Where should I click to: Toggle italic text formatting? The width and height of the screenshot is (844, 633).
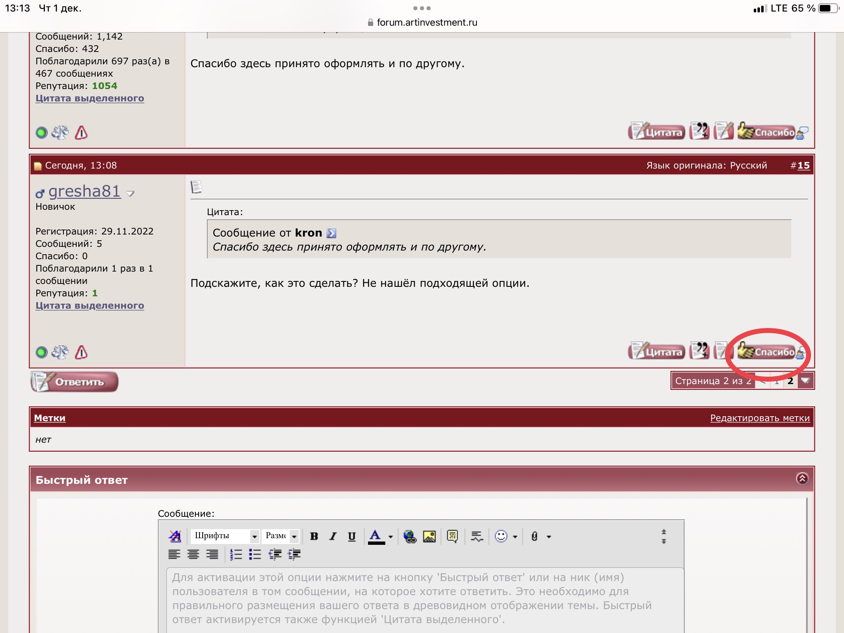333,536
